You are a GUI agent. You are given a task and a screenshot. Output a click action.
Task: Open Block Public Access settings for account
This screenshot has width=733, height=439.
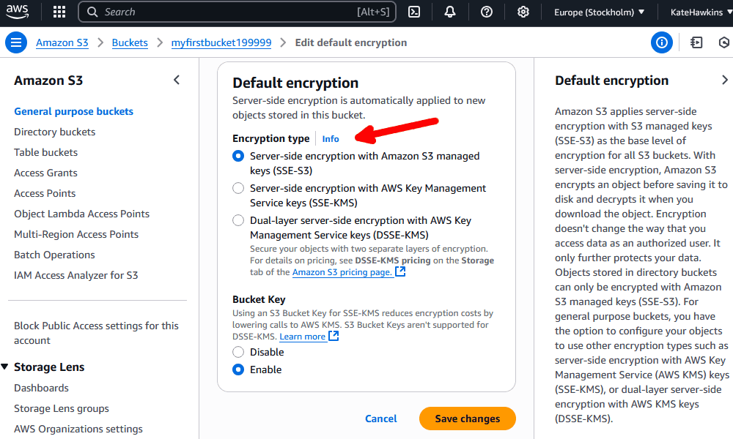[x=96, y=333]
